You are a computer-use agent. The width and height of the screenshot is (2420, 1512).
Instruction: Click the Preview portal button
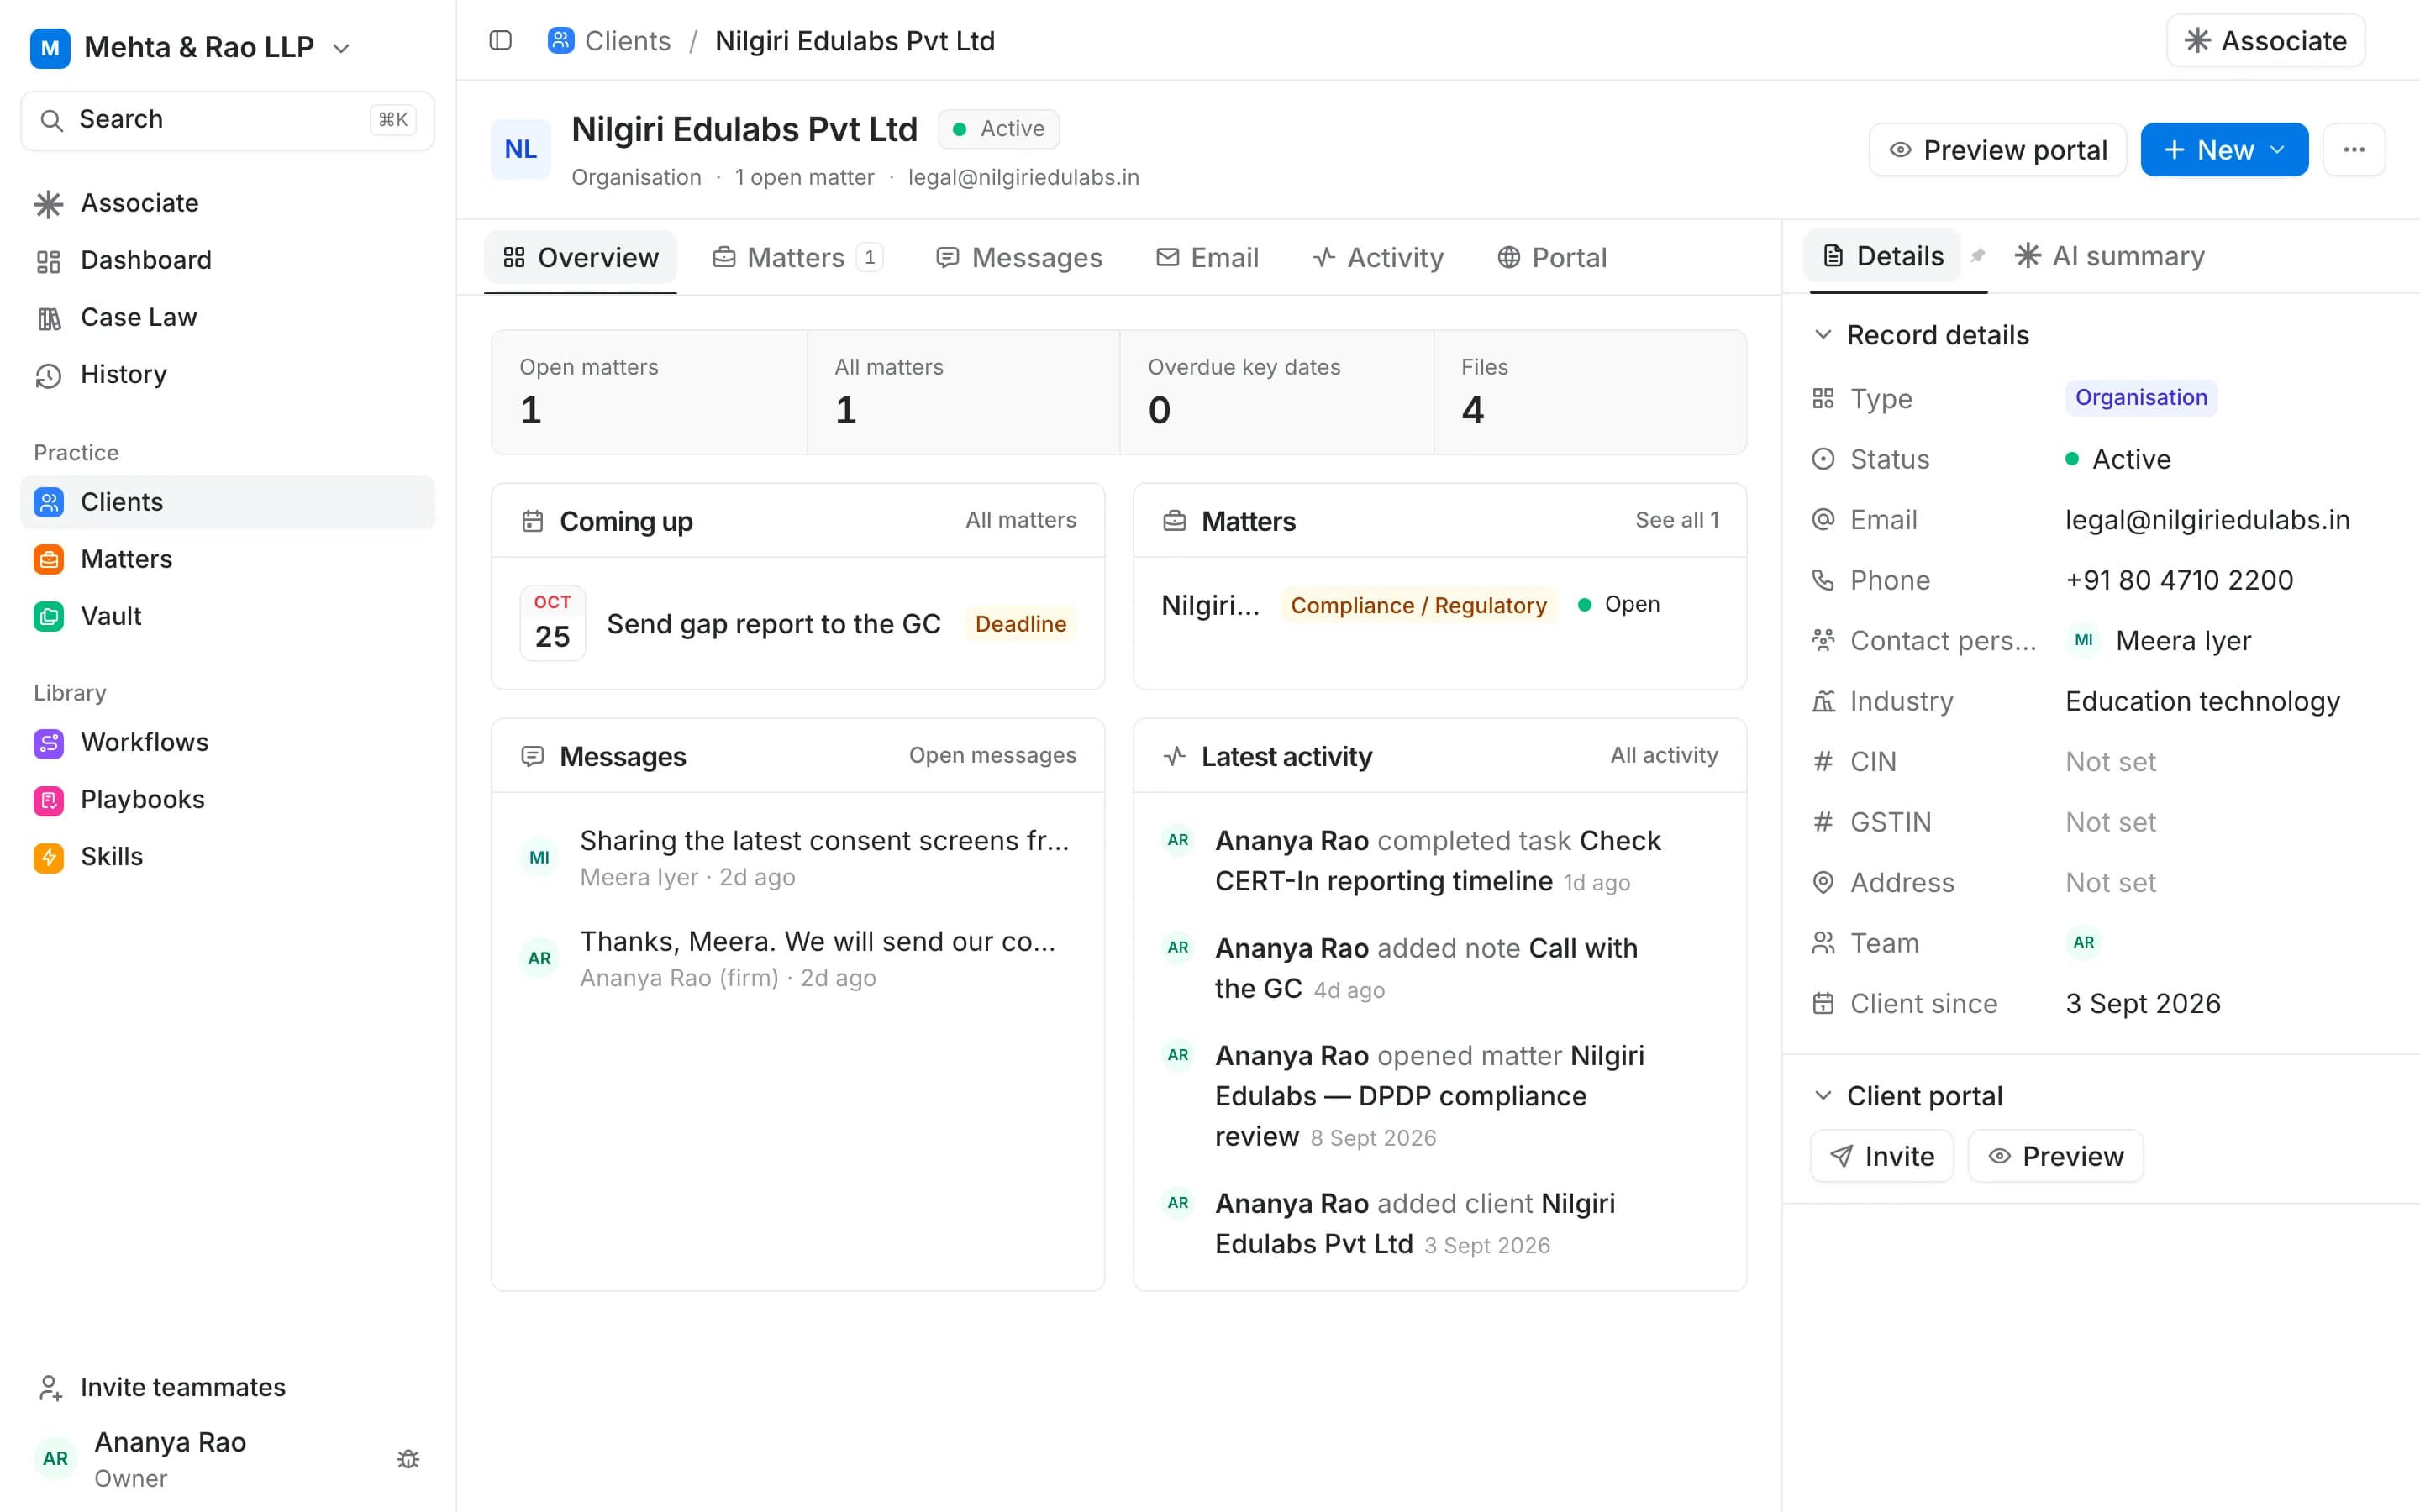click(1997, 150)
